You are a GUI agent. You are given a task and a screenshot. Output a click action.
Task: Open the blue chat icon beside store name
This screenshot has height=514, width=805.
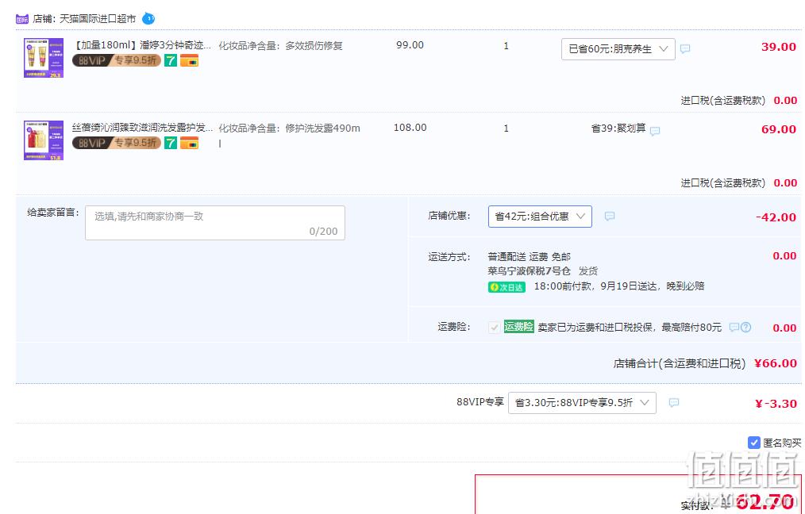148,18
